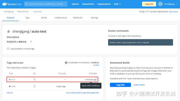This screenshot has width=180, height=101.
Task: Click the docker push command box
Action: (140, 42)
